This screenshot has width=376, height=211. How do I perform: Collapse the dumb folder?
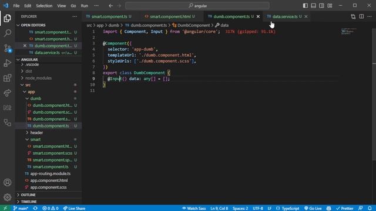click(x=35, y=98)
